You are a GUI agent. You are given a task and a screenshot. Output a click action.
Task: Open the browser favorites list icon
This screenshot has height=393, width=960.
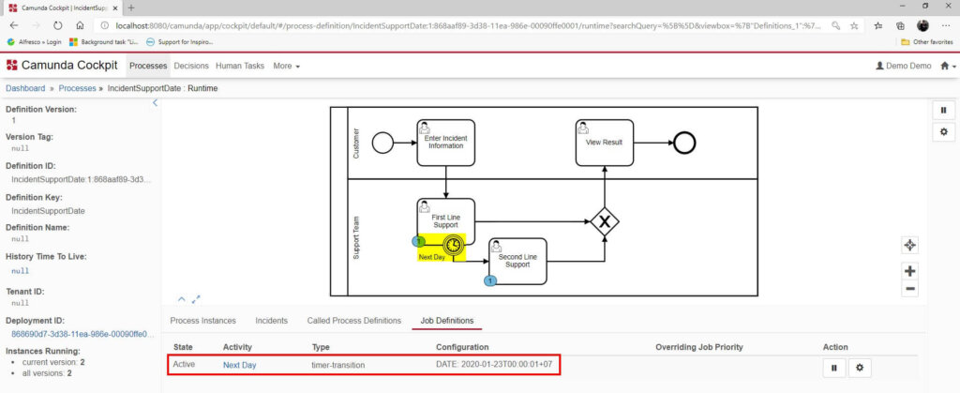878,25
